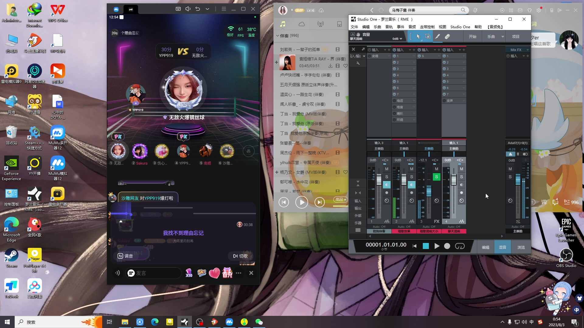Open channel 1 插入 dropdown arrow
This screenshot has height=328, width=584.
point(385,50)
